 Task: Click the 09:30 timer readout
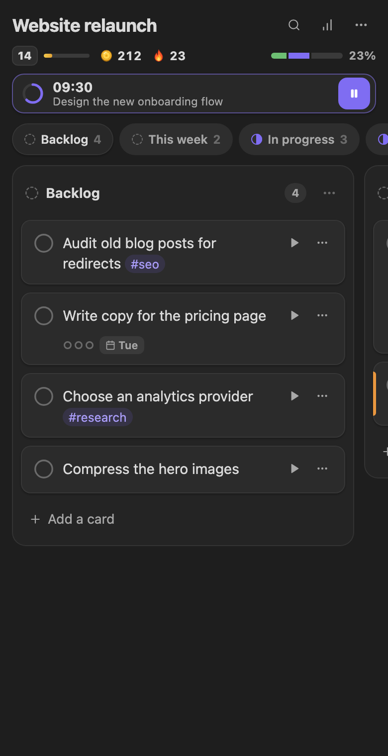pos(73,88)
